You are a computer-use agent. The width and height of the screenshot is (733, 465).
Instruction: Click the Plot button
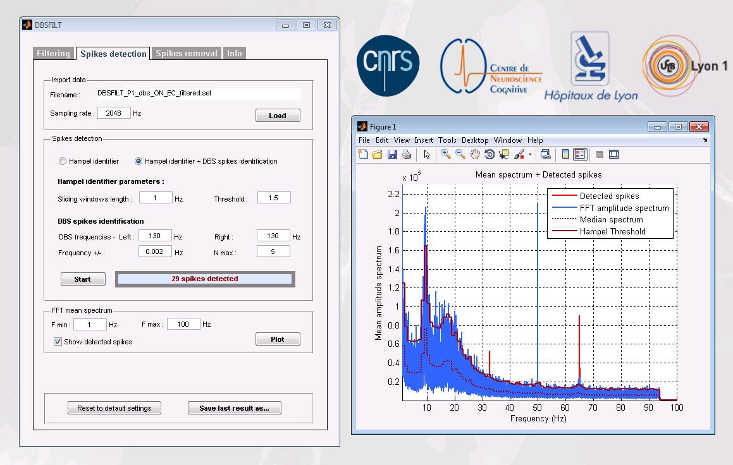pos(278,339)
